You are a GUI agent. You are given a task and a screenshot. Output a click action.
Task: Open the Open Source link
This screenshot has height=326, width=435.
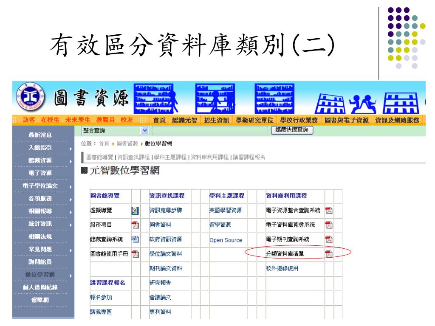[226, 240]
